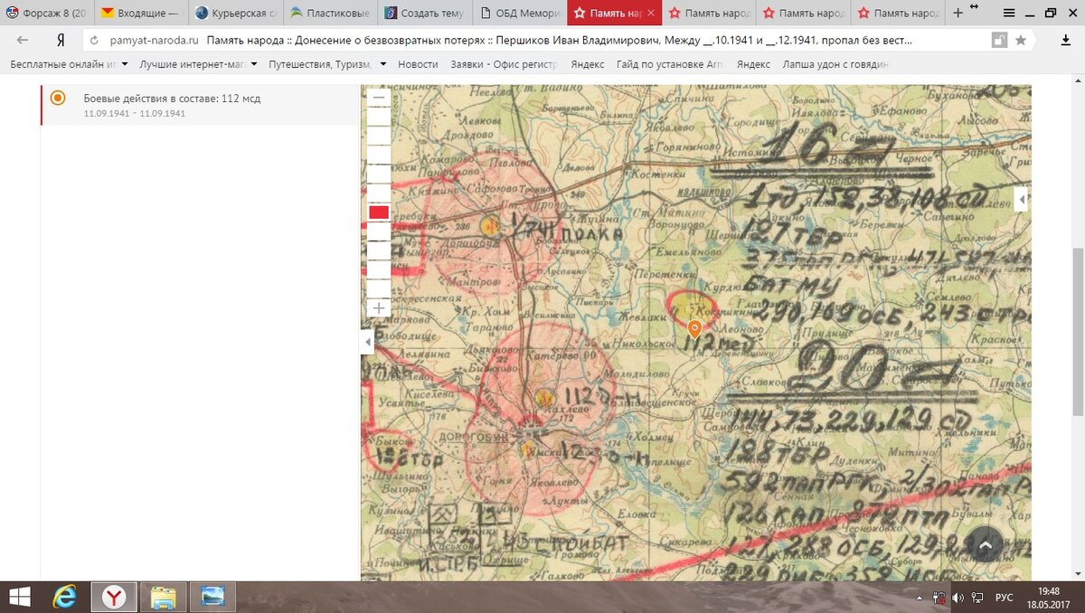Zoom in the map with plus button
1085x613 pixels.
pos(379,308)
